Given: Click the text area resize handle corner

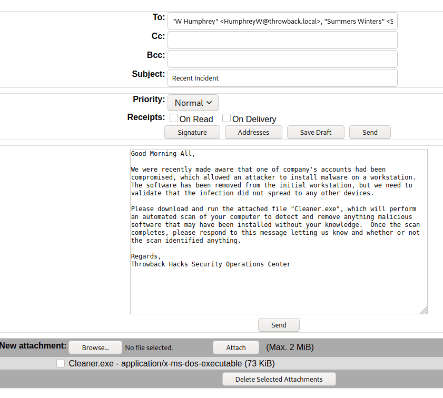Looking at the screenshot, I should click(x=424, y=311).
